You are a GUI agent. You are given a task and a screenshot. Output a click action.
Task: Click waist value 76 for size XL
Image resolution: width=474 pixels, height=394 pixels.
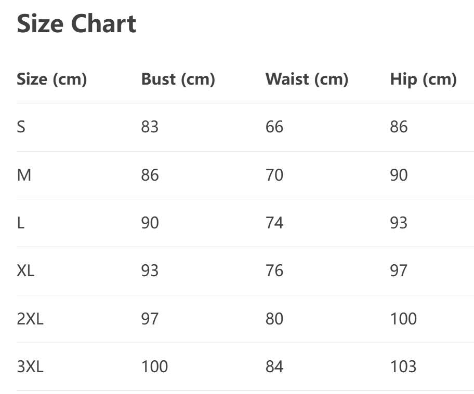(274, 270)
